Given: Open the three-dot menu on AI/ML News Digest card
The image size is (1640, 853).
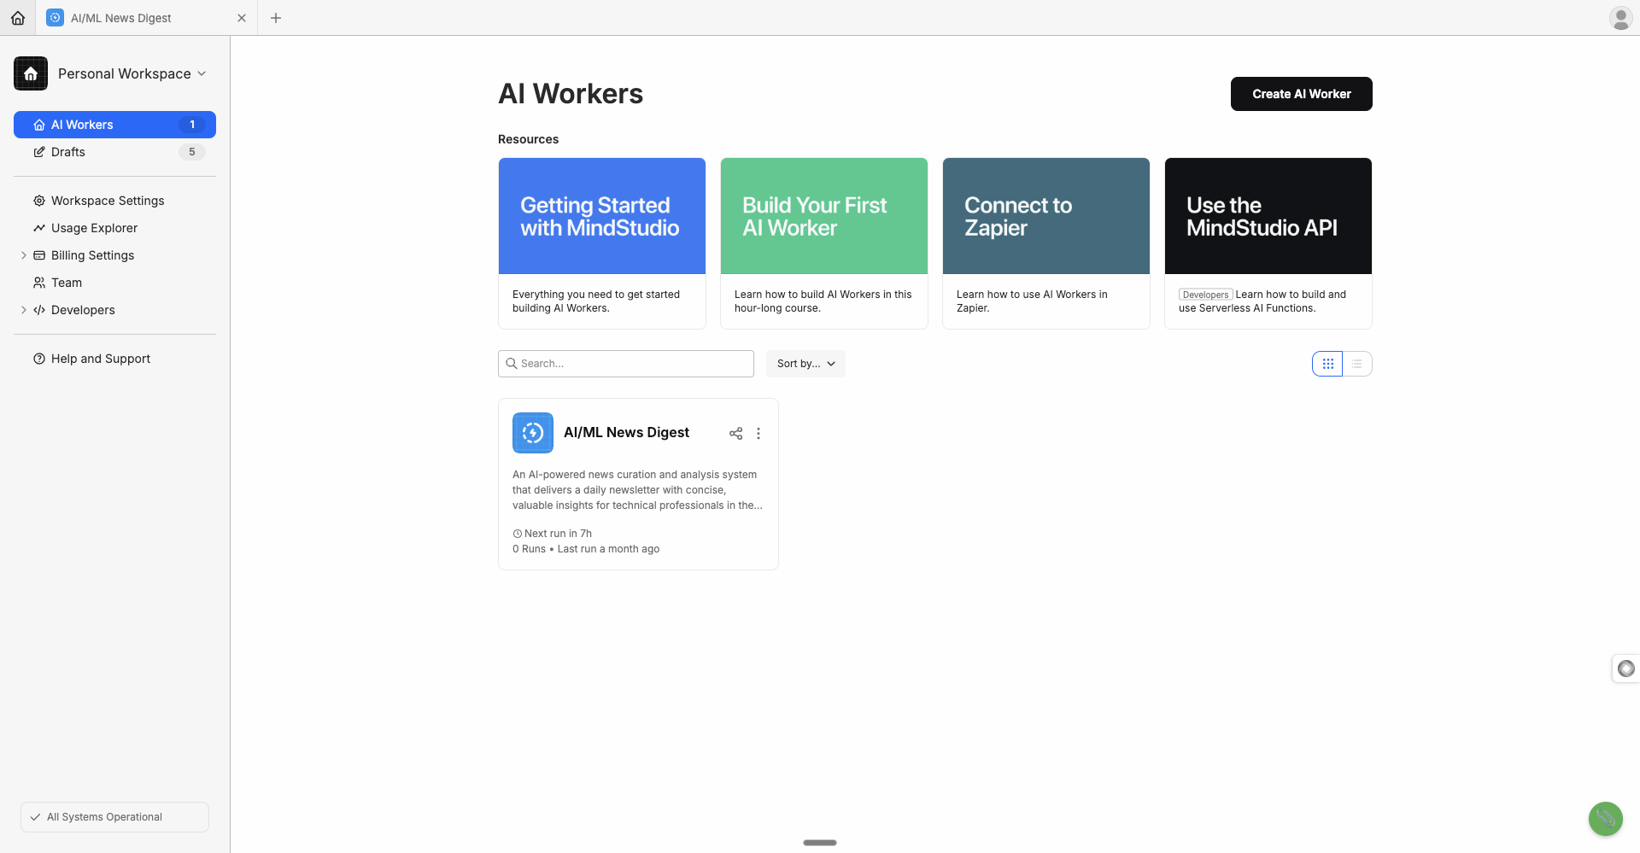Looking at the screenshot, I should (758, 433).
